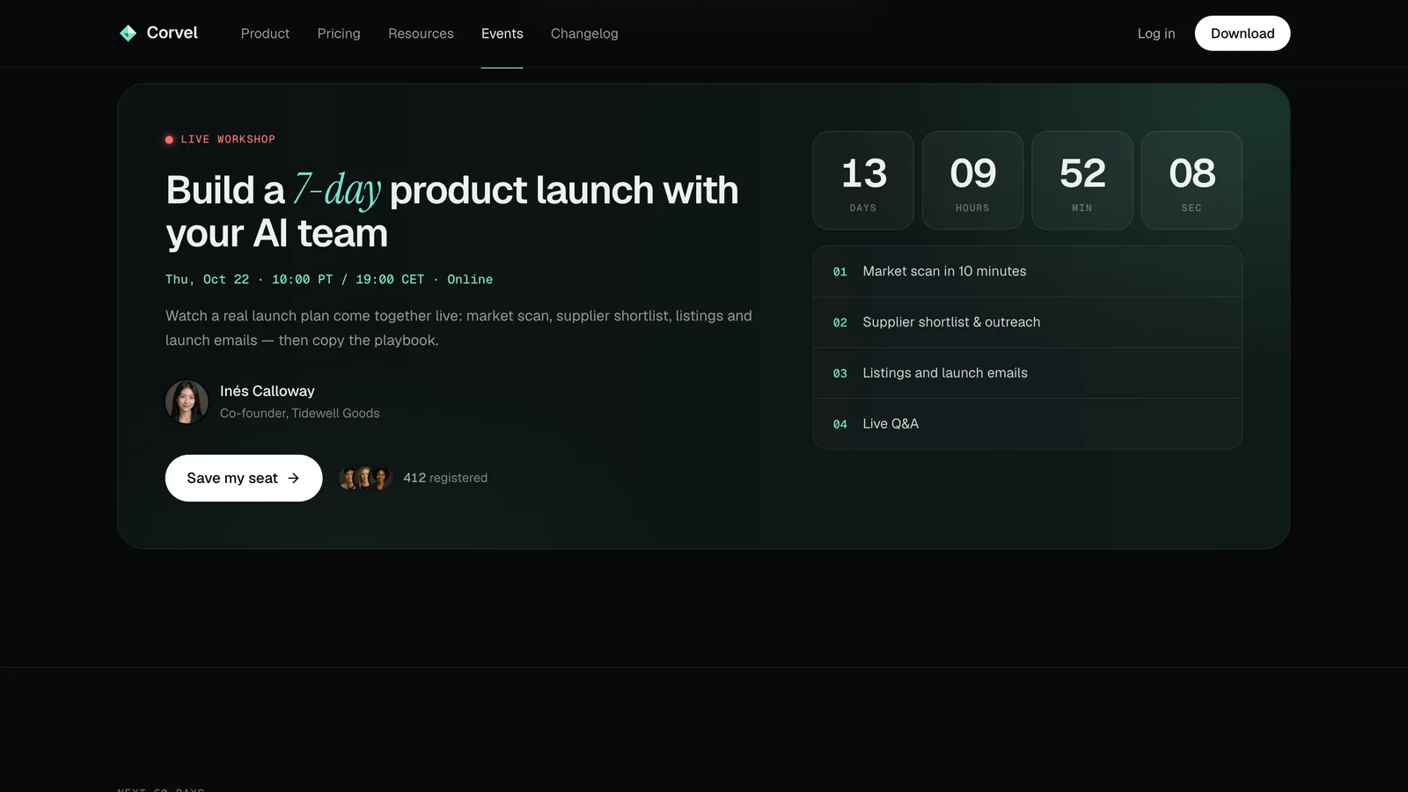The height and width of the screenshot is (792, 1408).
Task: Open the Changelog page
Action: 584,33
